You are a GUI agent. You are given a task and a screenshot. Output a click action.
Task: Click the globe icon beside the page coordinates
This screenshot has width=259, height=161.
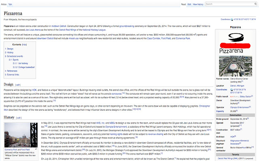click(x=232, y=19)
